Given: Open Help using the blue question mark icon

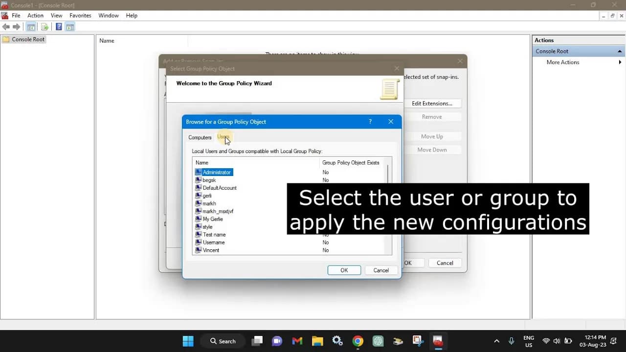Looking at the screenshot, I should coord(59,26).
